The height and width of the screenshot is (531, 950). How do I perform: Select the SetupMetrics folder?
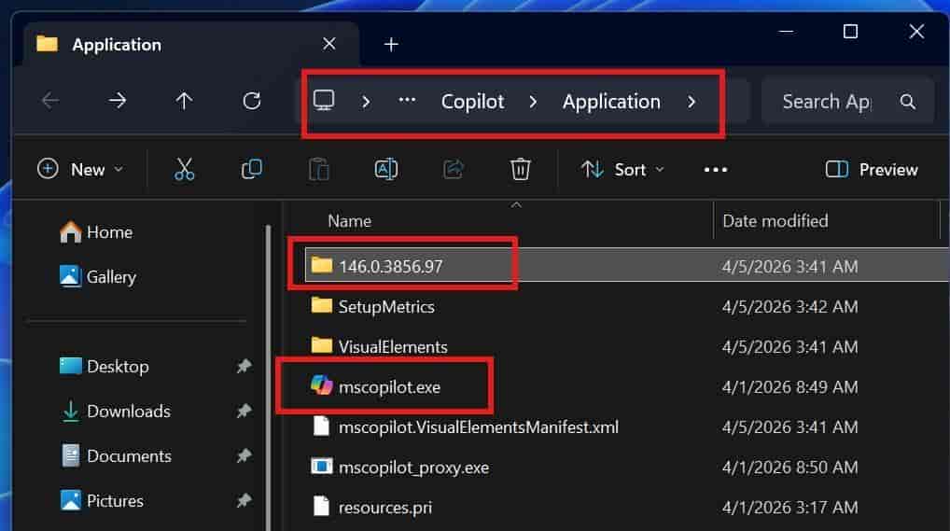(x=386, y=307)
